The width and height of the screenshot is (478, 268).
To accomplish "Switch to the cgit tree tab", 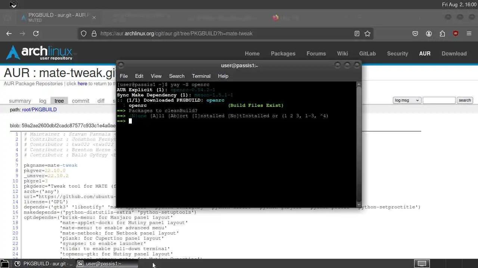I will [59, 101].
